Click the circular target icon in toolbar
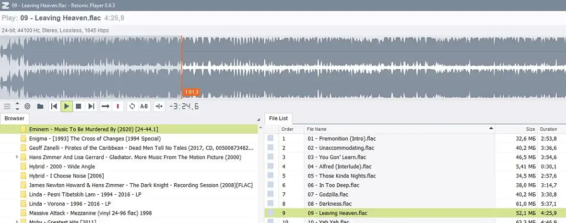566x223 pixels. click(27, 106)
